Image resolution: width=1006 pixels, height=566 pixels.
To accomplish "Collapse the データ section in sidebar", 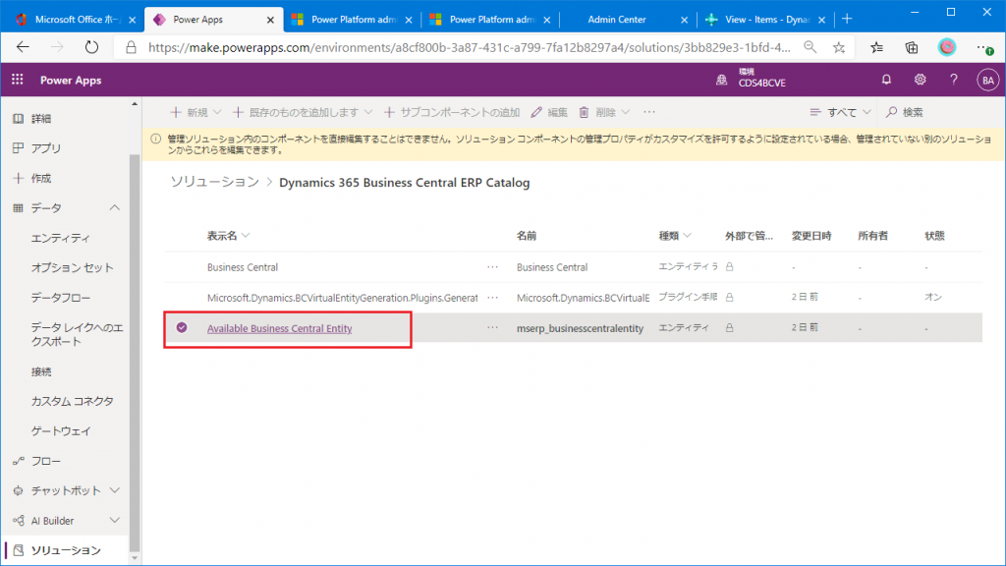I will (114, 207).
